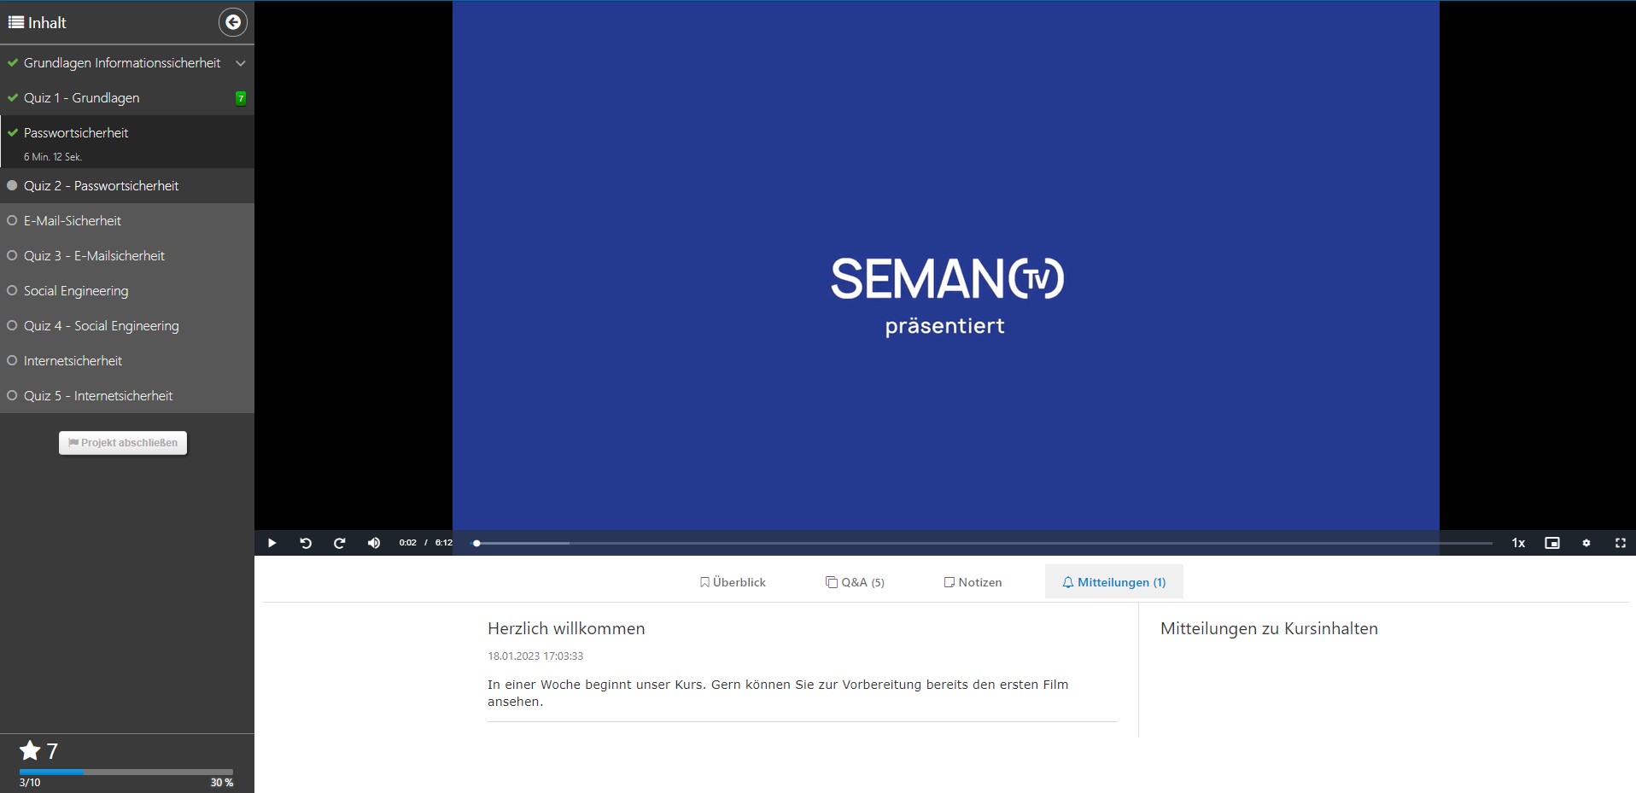Open the Notizen tab
1636x793 pixels.
pyautogui.click(x=973, y=582)
